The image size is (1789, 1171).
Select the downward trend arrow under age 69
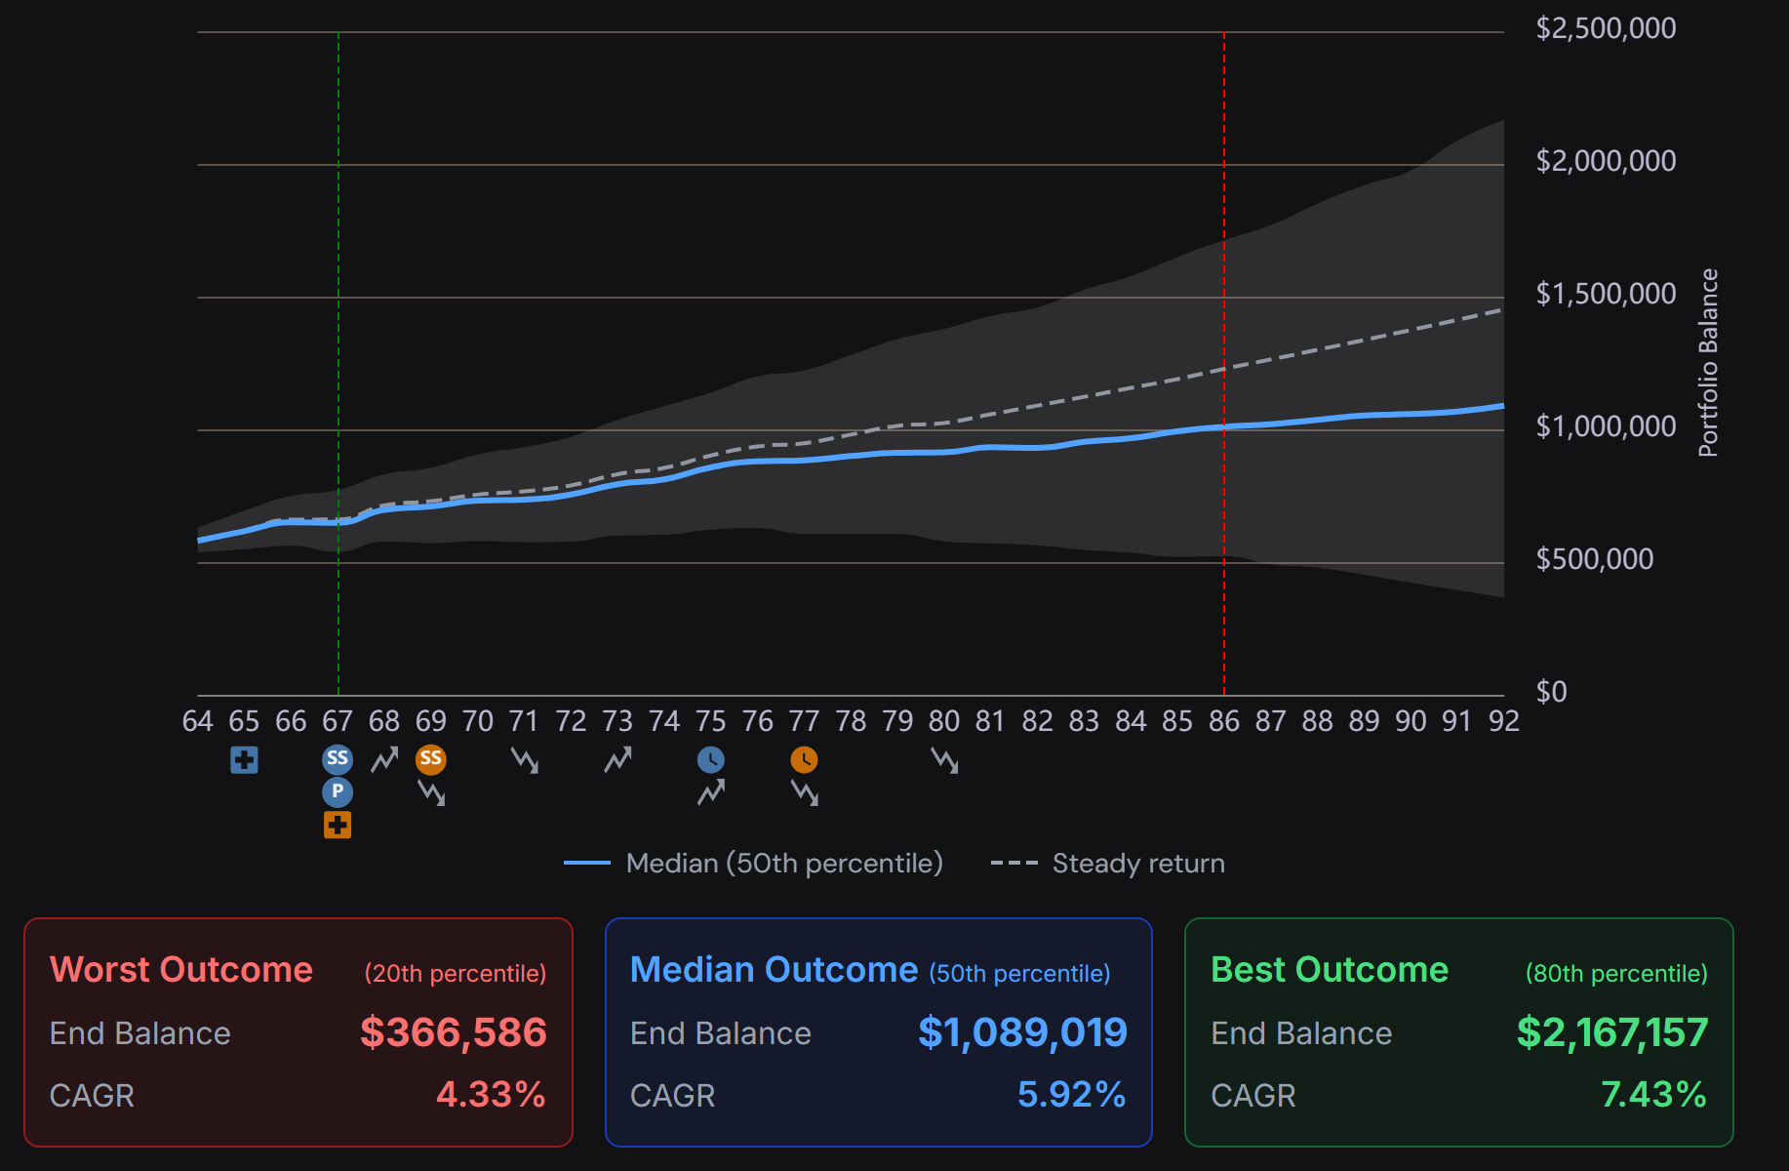point(431,791)
